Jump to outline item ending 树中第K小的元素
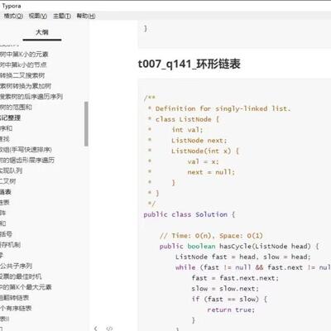This screenshot has height=331, width=331. pyautogui.click(x=24, y=55)
